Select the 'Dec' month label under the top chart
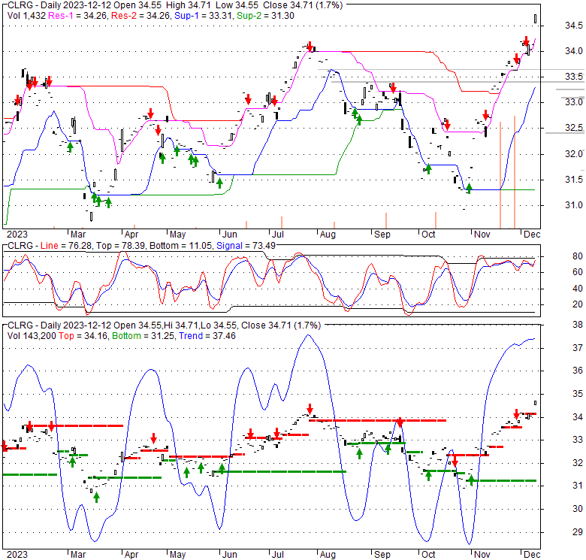This screenshot has width=586, height=560. tap(532, 235)
